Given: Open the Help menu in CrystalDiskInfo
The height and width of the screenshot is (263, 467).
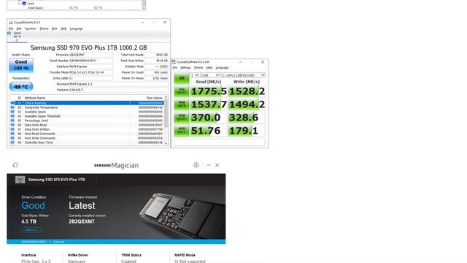Looking at the screenshot, I should [63, 28].
